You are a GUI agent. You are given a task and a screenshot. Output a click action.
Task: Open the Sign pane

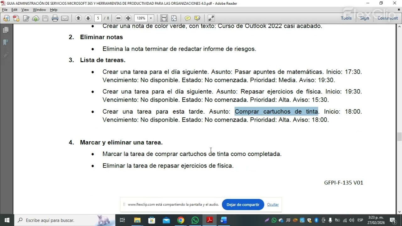click(x=364, y=18)
